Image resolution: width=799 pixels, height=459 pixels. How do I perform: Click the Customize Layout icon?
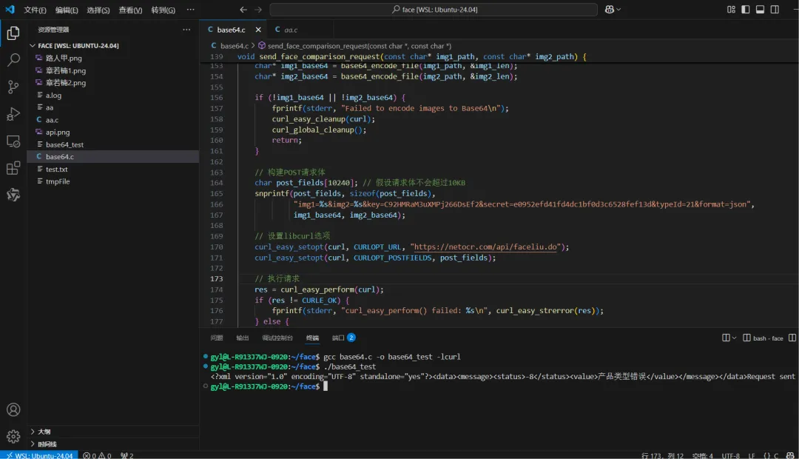[x=731, y=10]
